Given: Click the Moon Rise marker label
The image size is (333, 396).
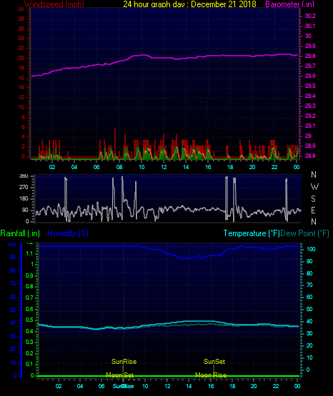Looking at the screenshot, I should [x=211, y=375].
